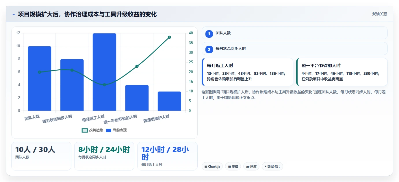Click the summary paragraph starting 这张图围绕
The height and width of the screenshot is (182, 399).
293,95
